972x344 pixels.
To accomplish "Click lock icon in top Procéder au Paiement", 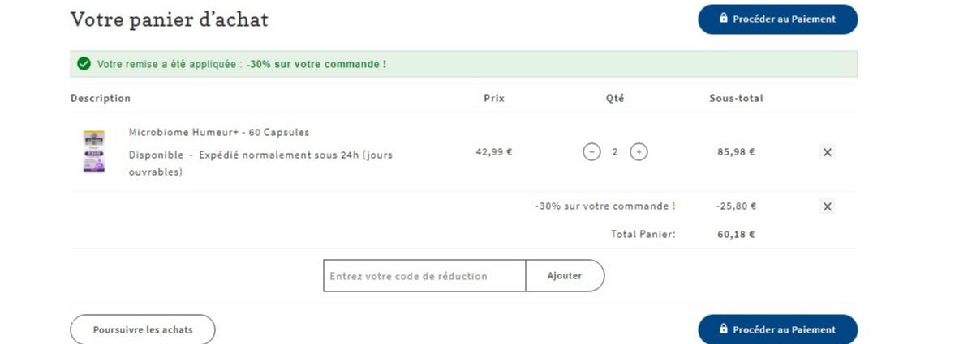I will [x=724, y=18].
